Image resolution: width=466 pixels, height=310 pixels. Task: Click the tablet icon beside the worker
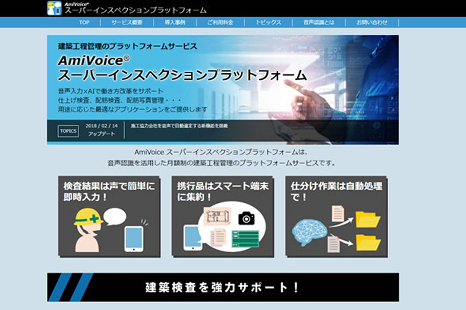click(x=134, y=239)
